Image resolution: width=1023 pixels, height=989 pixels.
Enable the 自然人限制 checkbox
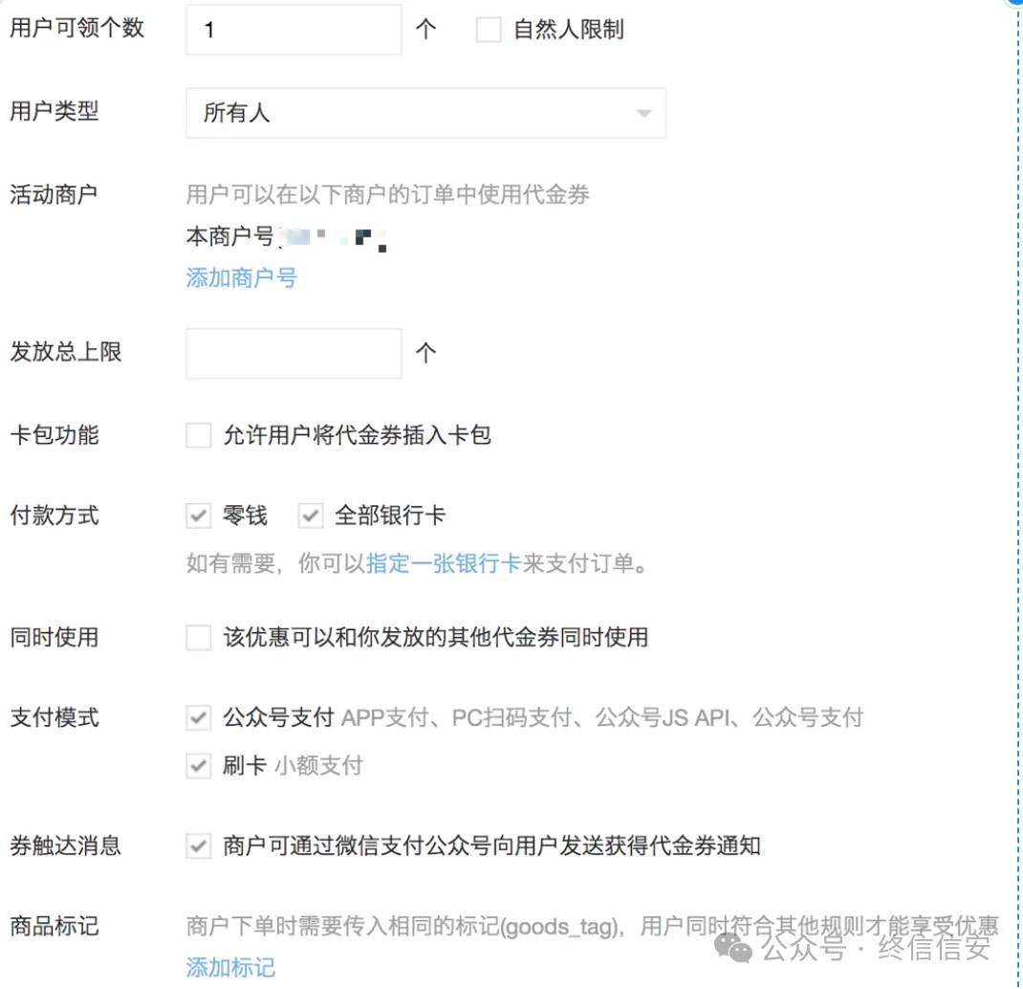pyautogui.click(x=489, y=30)
